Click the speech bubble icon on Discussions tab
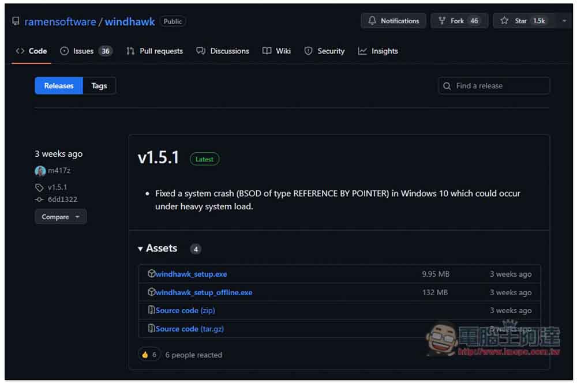This screenshot has height=384, width=577. coord(201,51)
